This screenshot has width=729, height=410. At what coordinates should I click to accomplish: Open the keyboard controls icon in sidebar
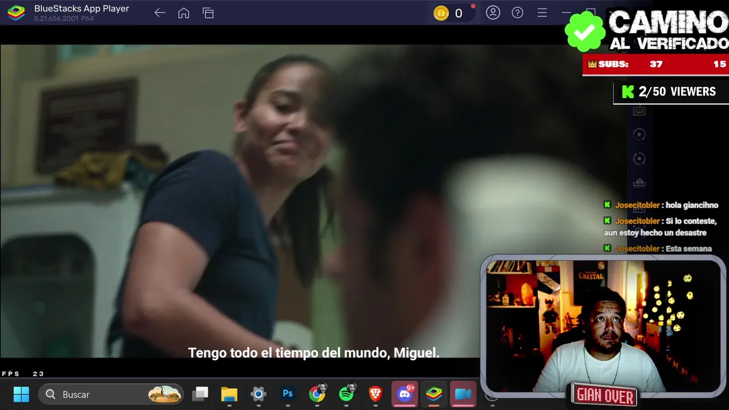pyautogui.click(x=639, y=111)
